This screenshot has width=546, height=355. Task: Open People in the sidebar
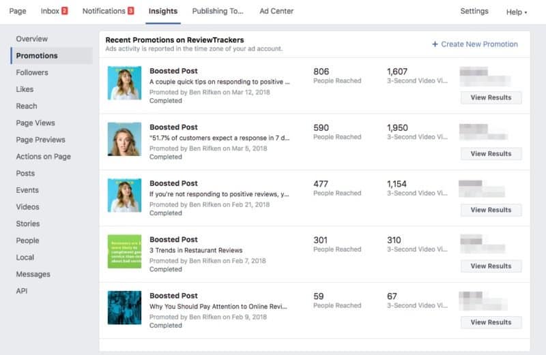27,241
